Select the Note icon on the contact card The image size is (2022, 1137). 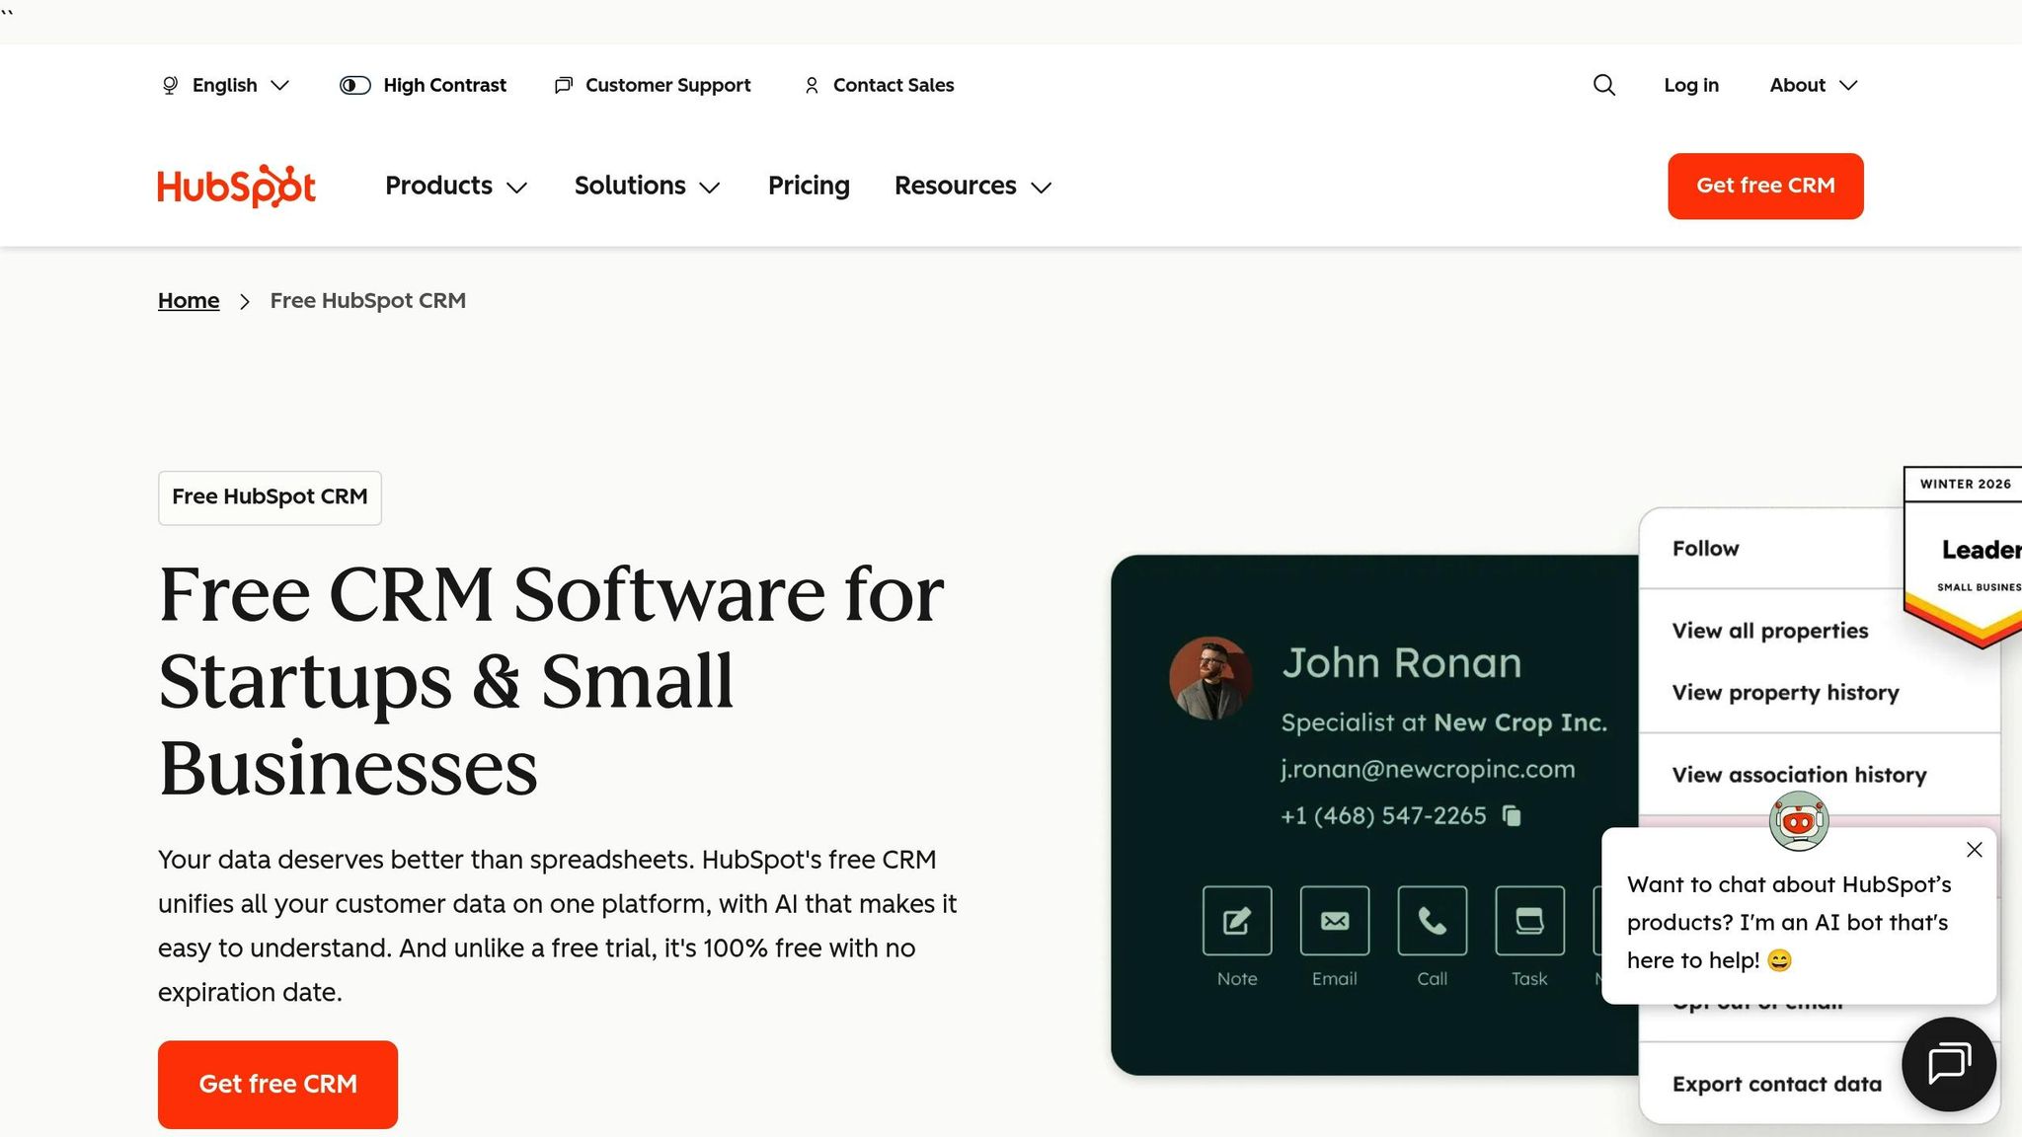1236,922
